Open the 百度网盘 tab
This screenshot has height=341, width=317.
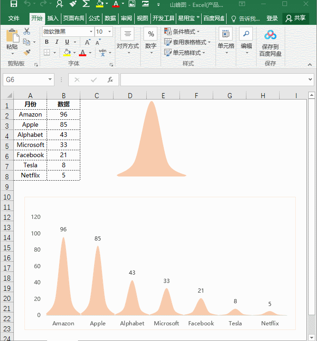(214, 18)
